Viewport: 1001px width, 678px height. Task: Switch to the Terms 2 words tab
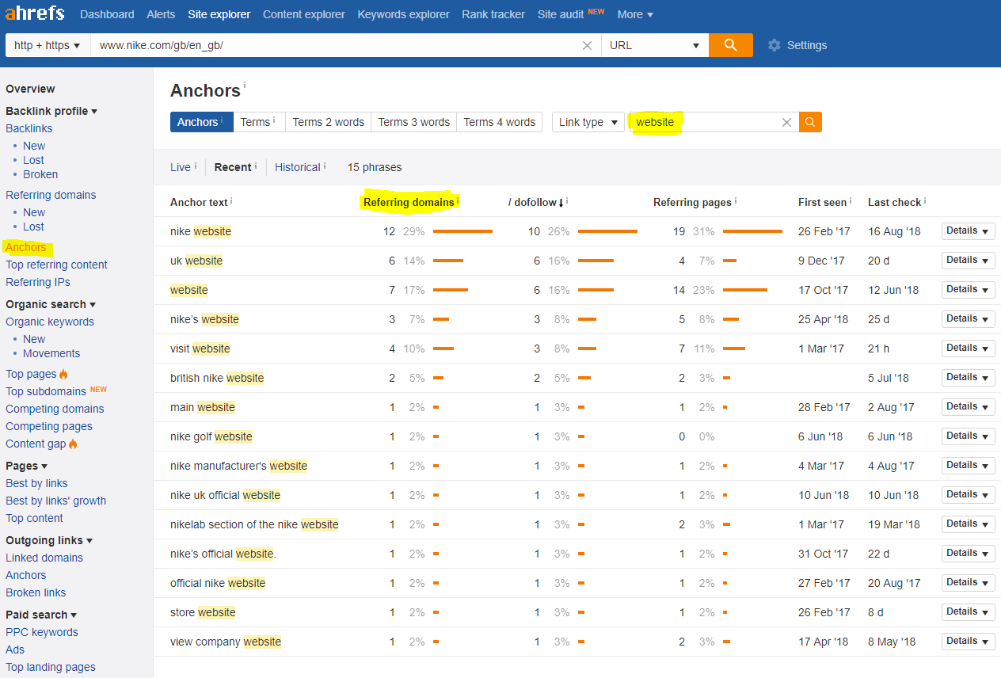[327, 122]
